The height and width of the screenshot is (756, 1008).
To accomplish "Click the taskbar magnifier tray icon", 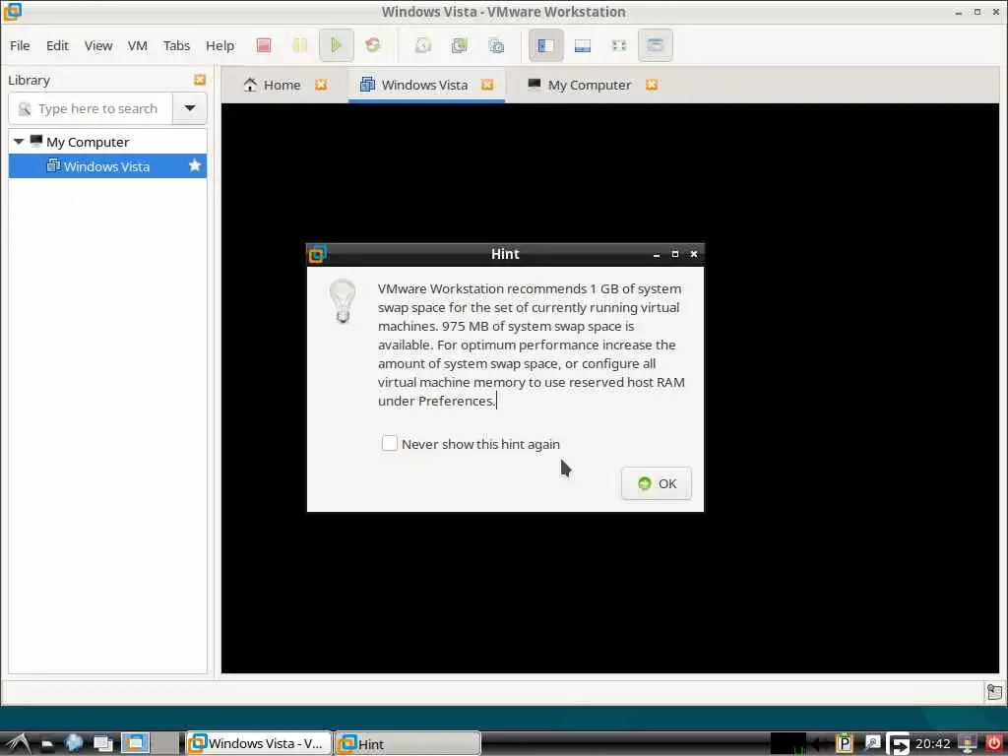I will [872, 743].
